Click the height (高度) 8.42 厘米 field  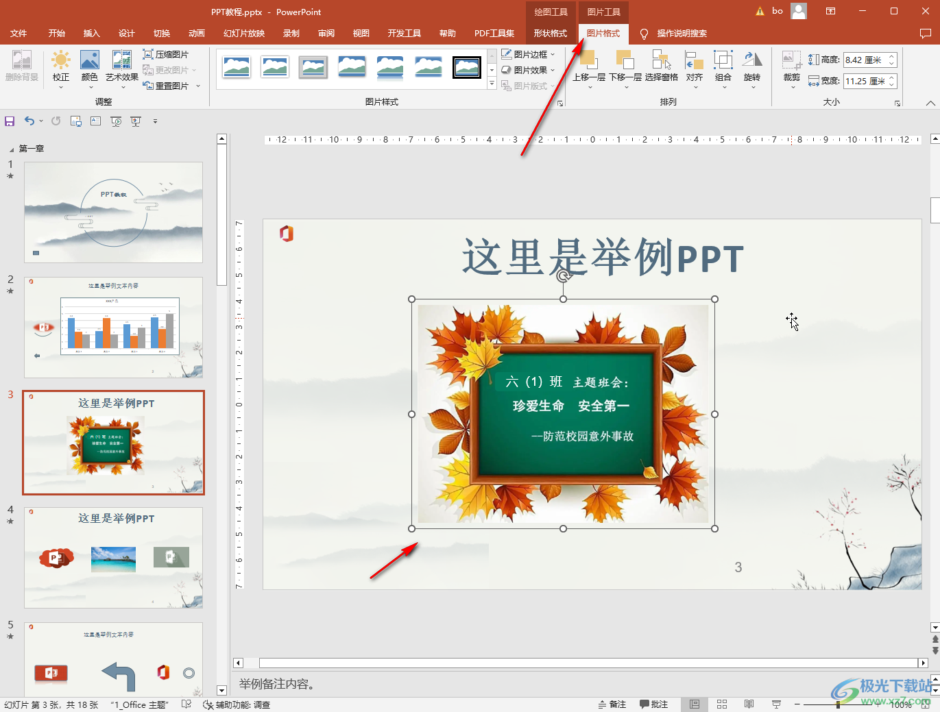pos(869,60)
